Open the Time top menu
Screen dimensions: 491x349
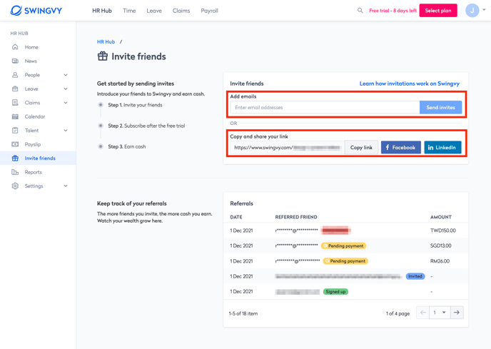[129, 11]
